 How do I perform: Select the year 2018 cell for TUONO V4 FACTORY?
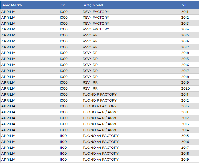point(185,154)
